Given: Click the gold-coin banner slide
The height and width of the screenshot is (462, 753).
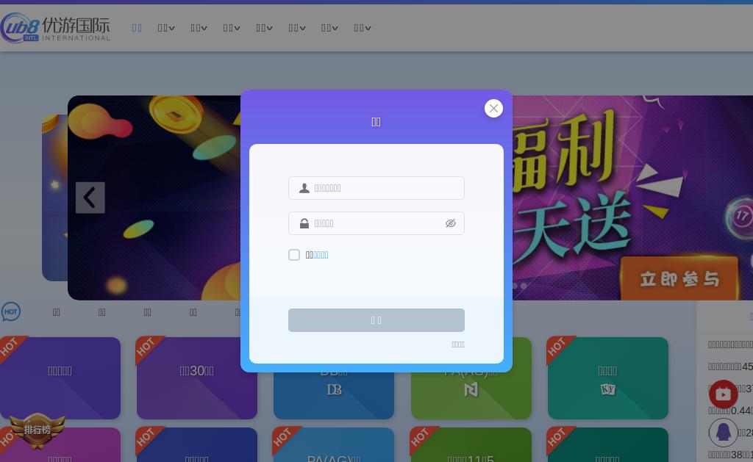Looking at the screenshot, I should pyautogui.click(x=154, y=198).
